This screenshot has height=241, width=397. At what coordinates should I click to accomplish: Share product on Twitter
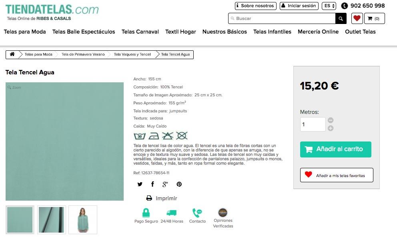(x=140, y=184)
